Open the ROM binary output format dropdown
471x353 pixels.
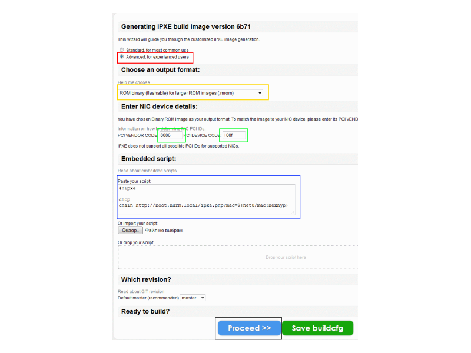coord(190,93)
